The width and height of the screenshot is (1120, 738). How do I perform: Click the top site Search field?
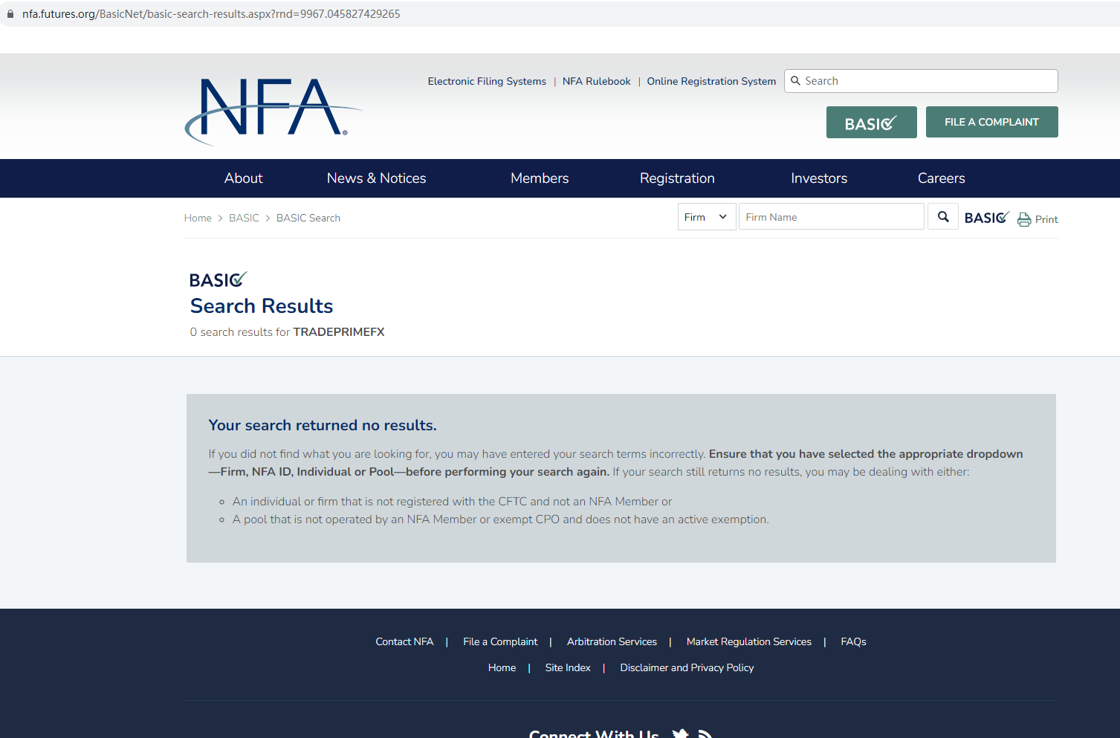(921, 81)
